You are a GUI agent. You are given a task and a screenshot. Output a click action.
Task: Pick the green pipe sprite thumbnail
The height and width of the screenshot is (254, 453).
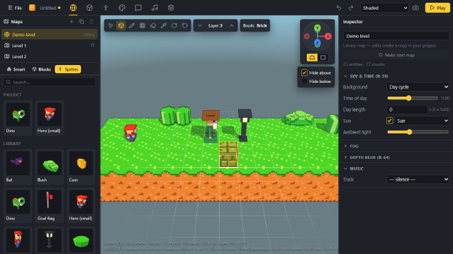(81, 240)
